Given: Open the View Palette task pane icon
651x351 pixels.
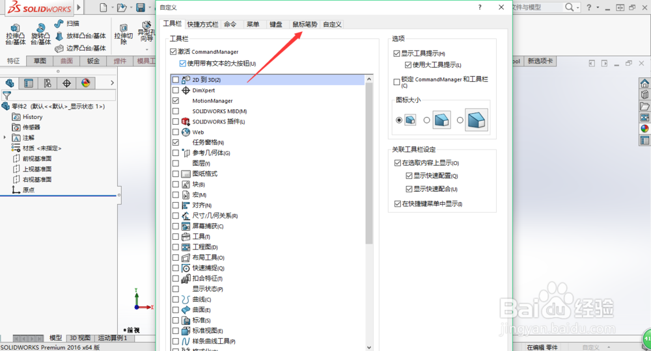Looking at the screenshot, I should 644,118.
